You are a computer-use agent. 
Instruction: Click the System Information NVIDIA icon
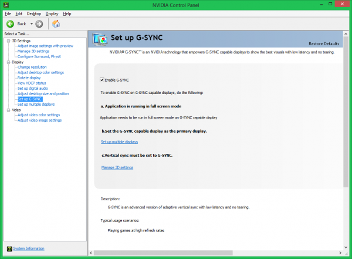(9, 248)
